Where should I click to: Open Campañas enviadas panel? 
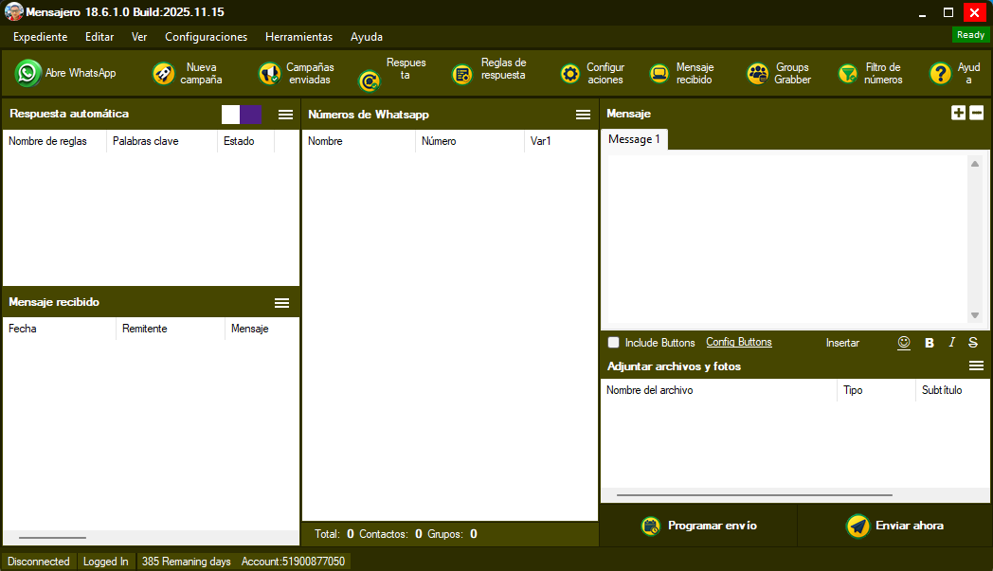tap(268, 72)
